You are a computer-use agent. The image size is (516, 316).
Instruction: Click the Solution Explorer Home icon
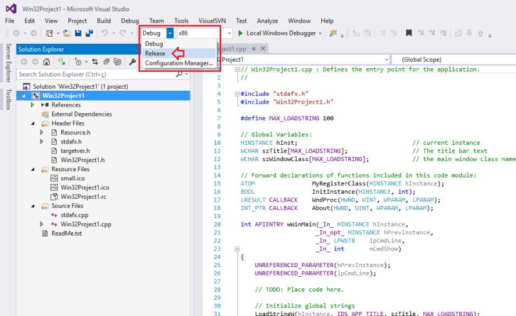pos(46,62)
